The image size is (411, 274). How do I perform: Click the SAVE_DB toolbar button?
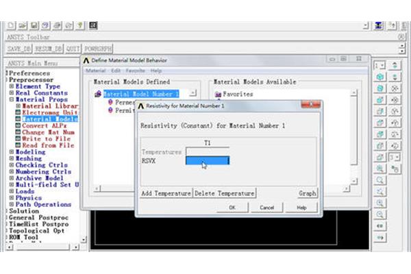coord(19,49)
